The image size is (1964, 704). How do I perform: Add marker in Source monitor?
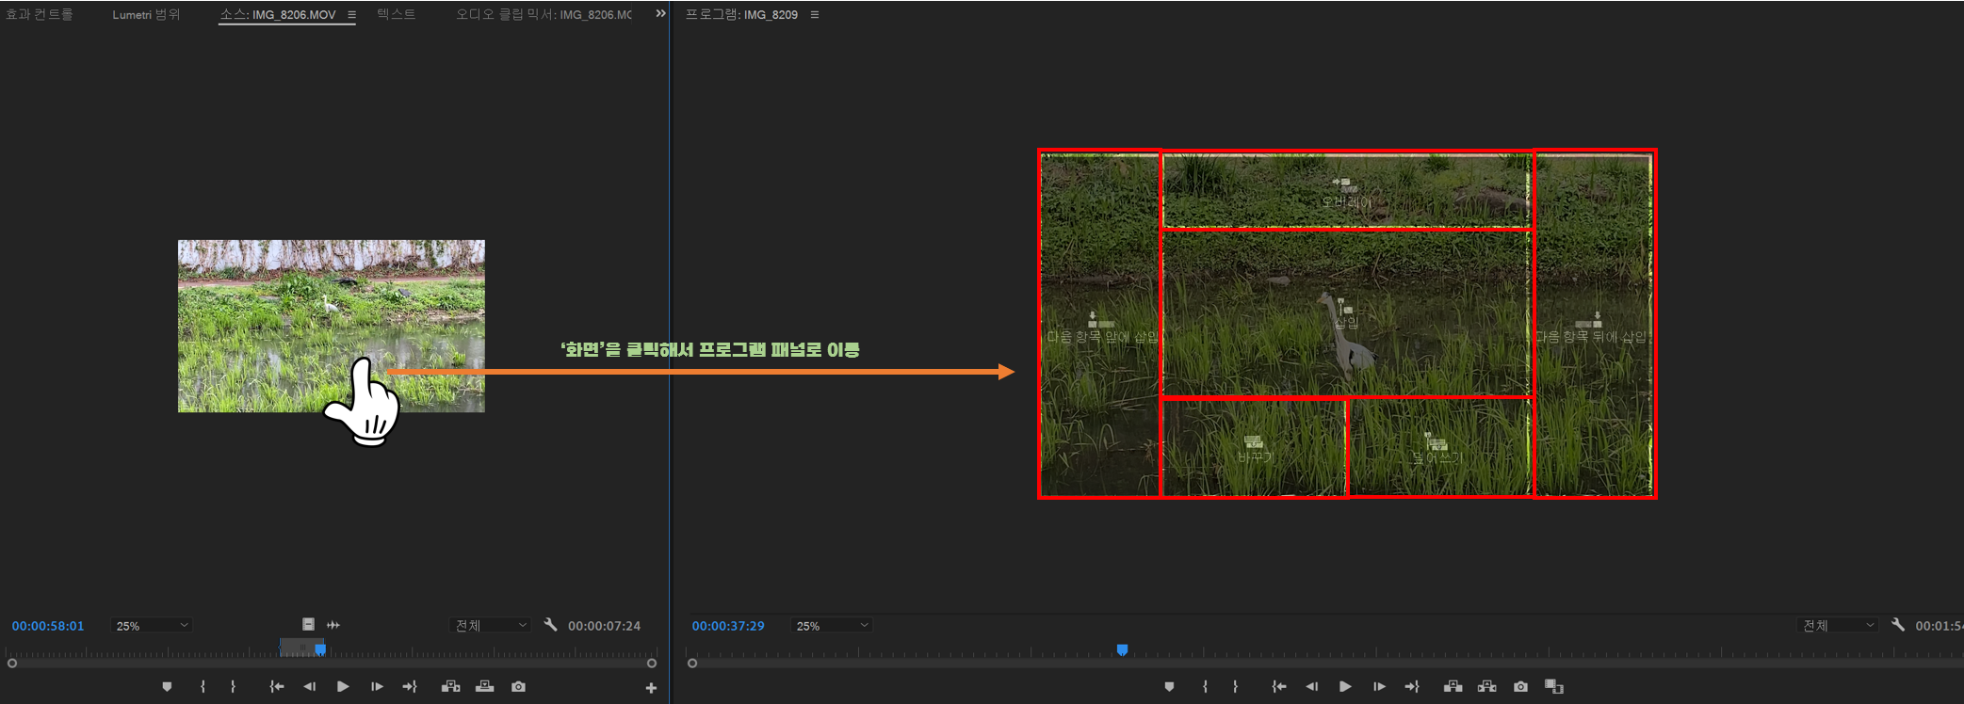167,687
